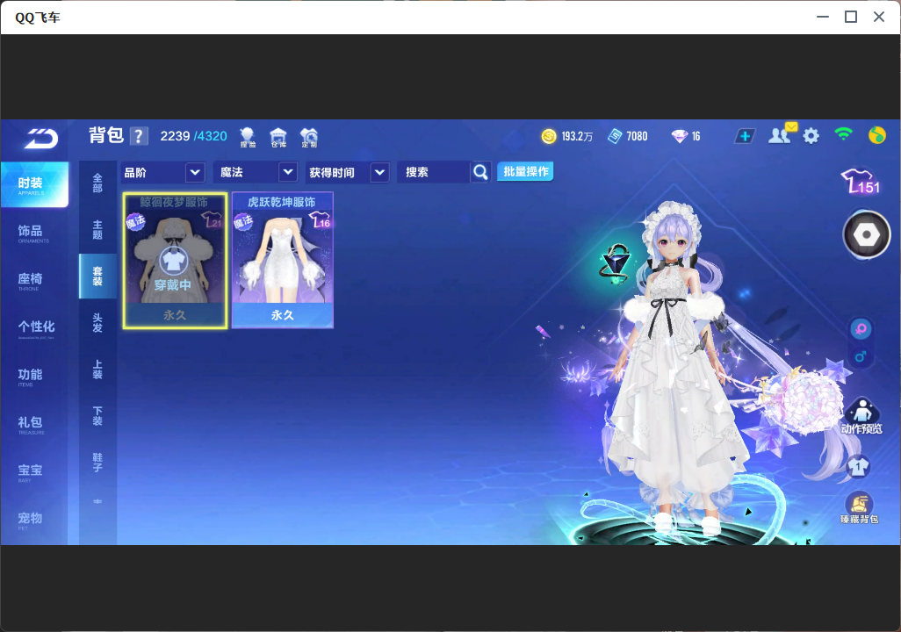This screenshot has width=901, height=632.
Task: Switch to female character gender
Action: pyautogui.click(x=861, y=328)
